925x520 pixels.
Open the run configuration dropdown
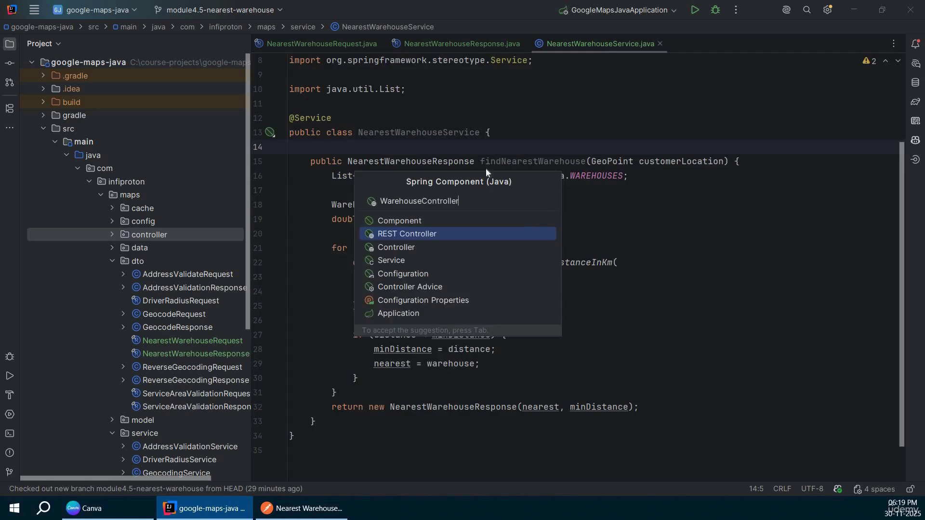tap(618, 10)
